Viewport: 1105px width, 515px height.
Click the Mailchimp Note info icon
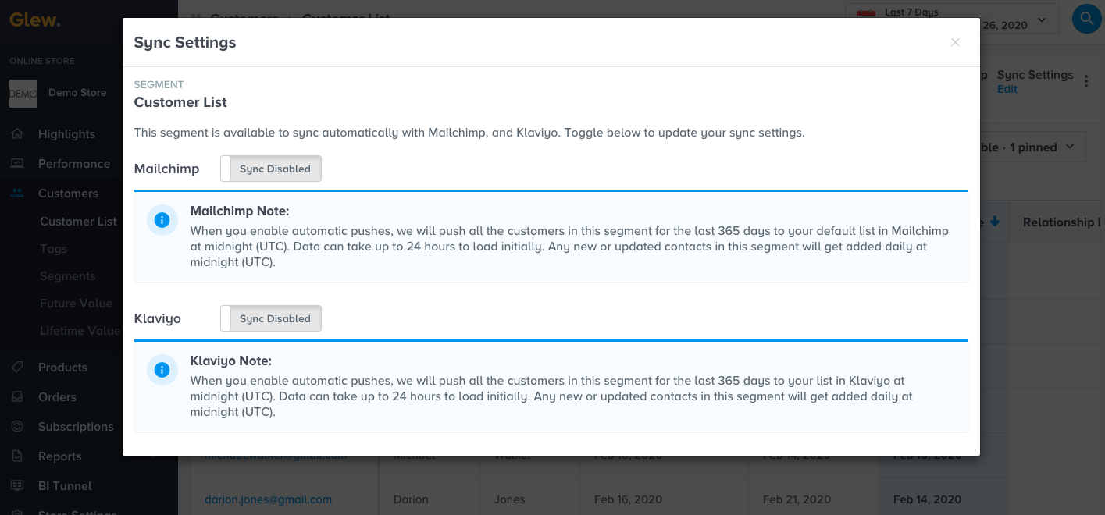click(162, 221)
